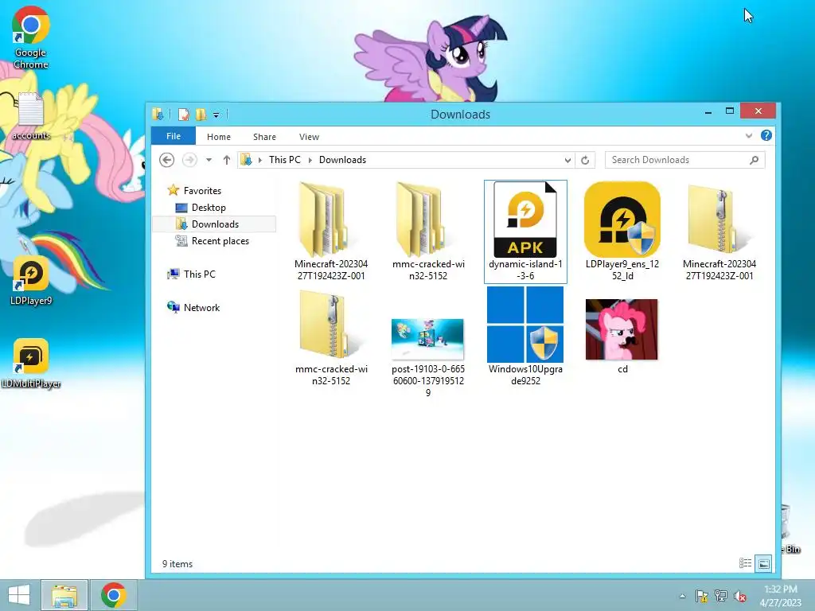Show hidden tray icons
The image size is (815, 611).
[682, 596]
